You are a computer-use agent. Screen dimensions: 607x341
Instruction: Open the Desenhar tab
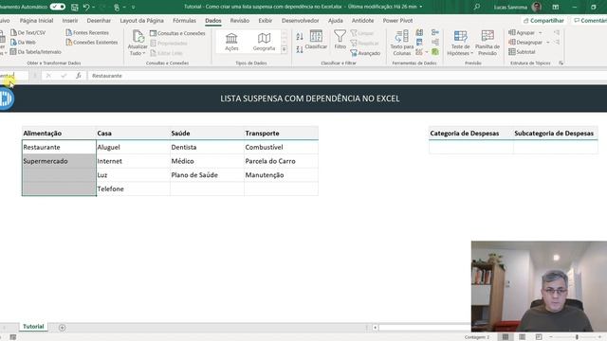click(x=99, y=21)
